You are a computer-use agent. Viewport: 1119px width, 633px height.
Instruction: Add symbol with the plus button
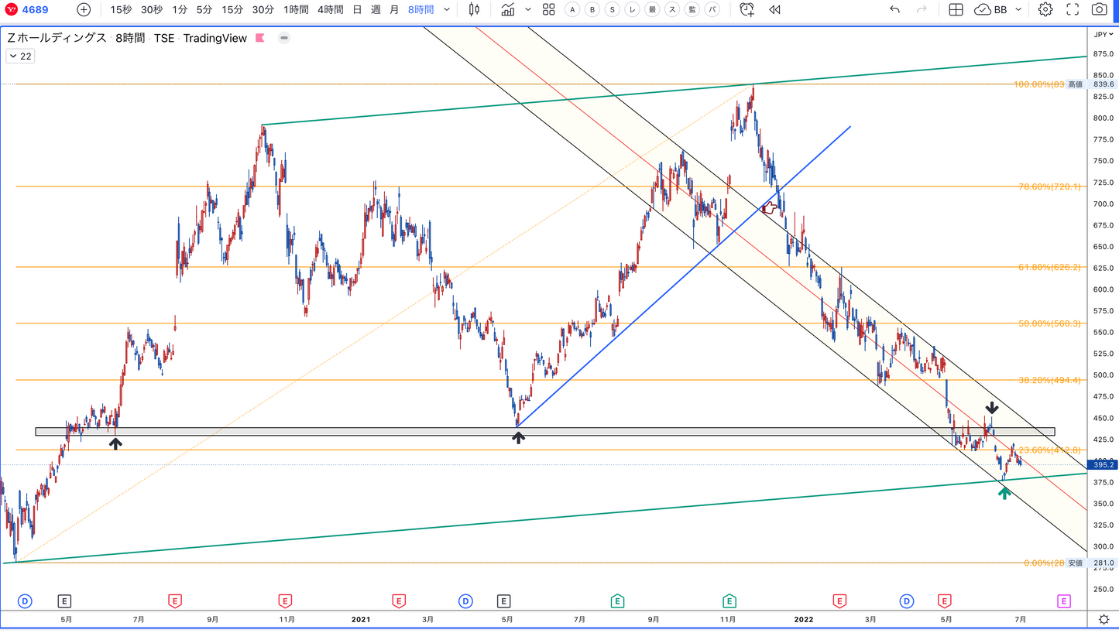point(84,9)
